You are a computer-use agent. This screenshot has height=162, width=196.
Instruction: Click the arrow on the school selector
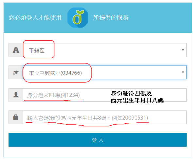point(183,73)
